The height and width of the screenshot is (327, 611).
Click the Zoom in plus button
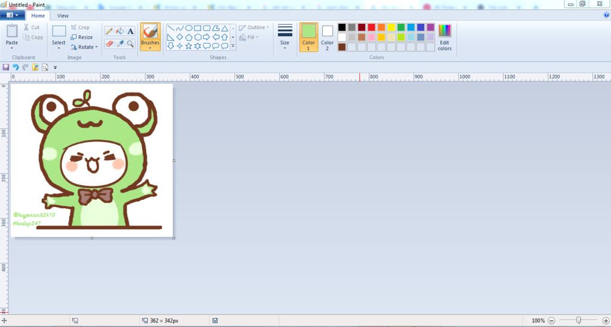[606, 320]
